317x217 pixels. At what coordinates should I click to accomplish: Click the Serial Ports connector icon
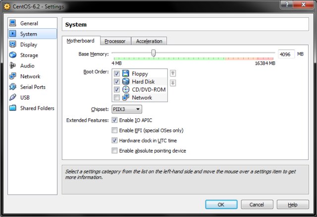[x=12, y=87]
